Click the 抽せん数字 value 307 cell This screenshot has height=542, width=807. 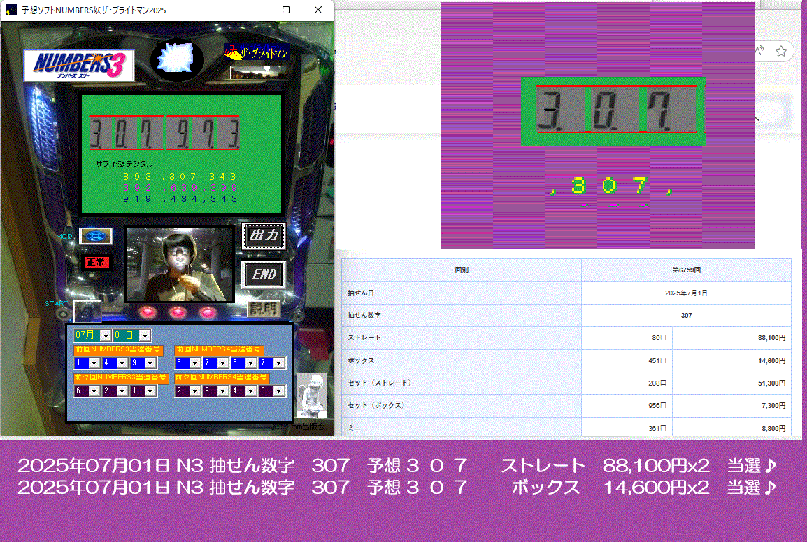686,315
